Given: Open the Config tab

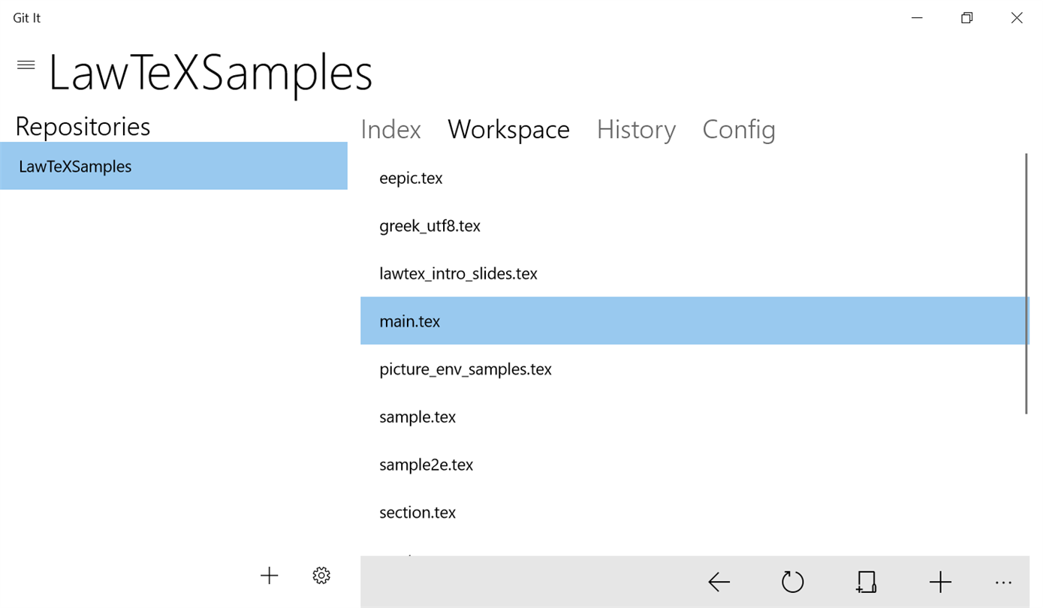Looking at the screenshot, I should click(738, 130).
